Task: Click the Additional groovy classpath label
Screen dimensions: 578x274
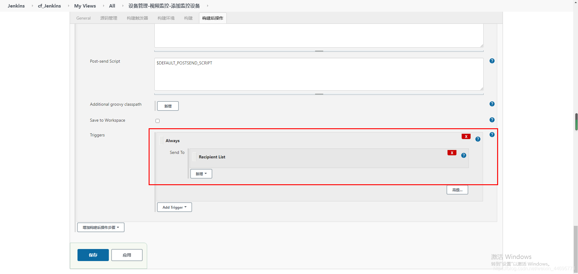Action: pyautogui.click(x=116, y=104)
